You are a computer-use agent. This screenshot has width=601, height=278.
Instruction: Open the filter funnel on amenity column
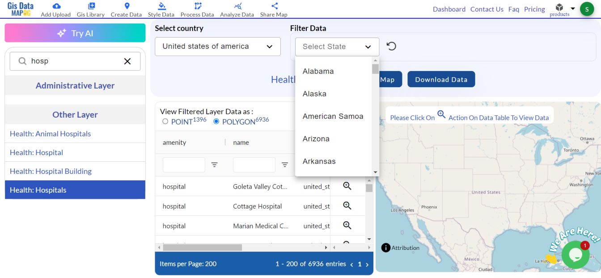[x=215, y=164]
